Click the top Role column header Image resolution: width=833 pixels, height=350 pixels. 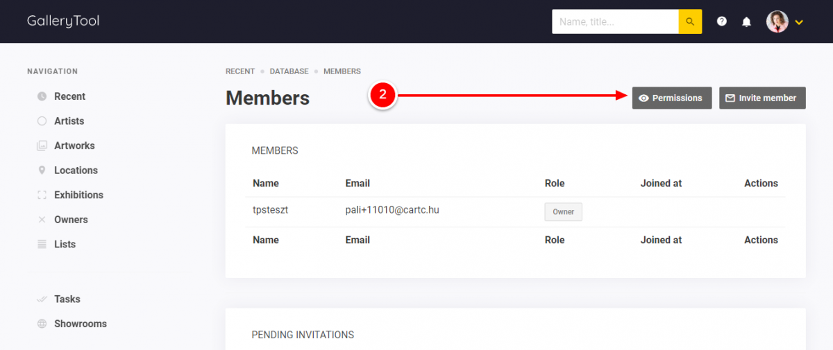[x=555, y=184]
